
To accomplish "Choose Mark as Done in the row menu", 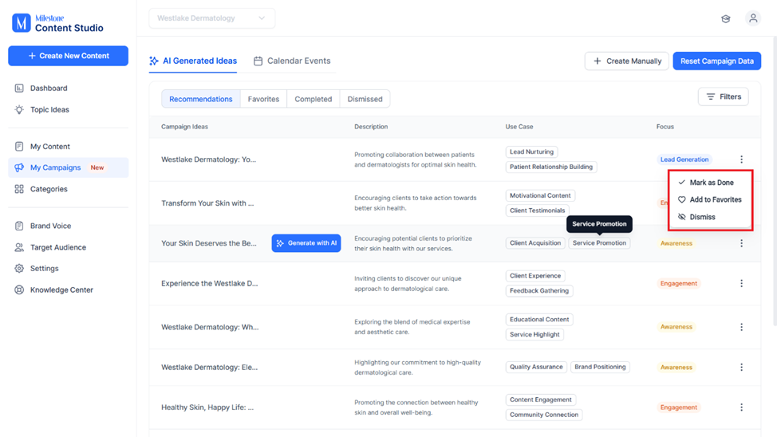I will point(711,183).
